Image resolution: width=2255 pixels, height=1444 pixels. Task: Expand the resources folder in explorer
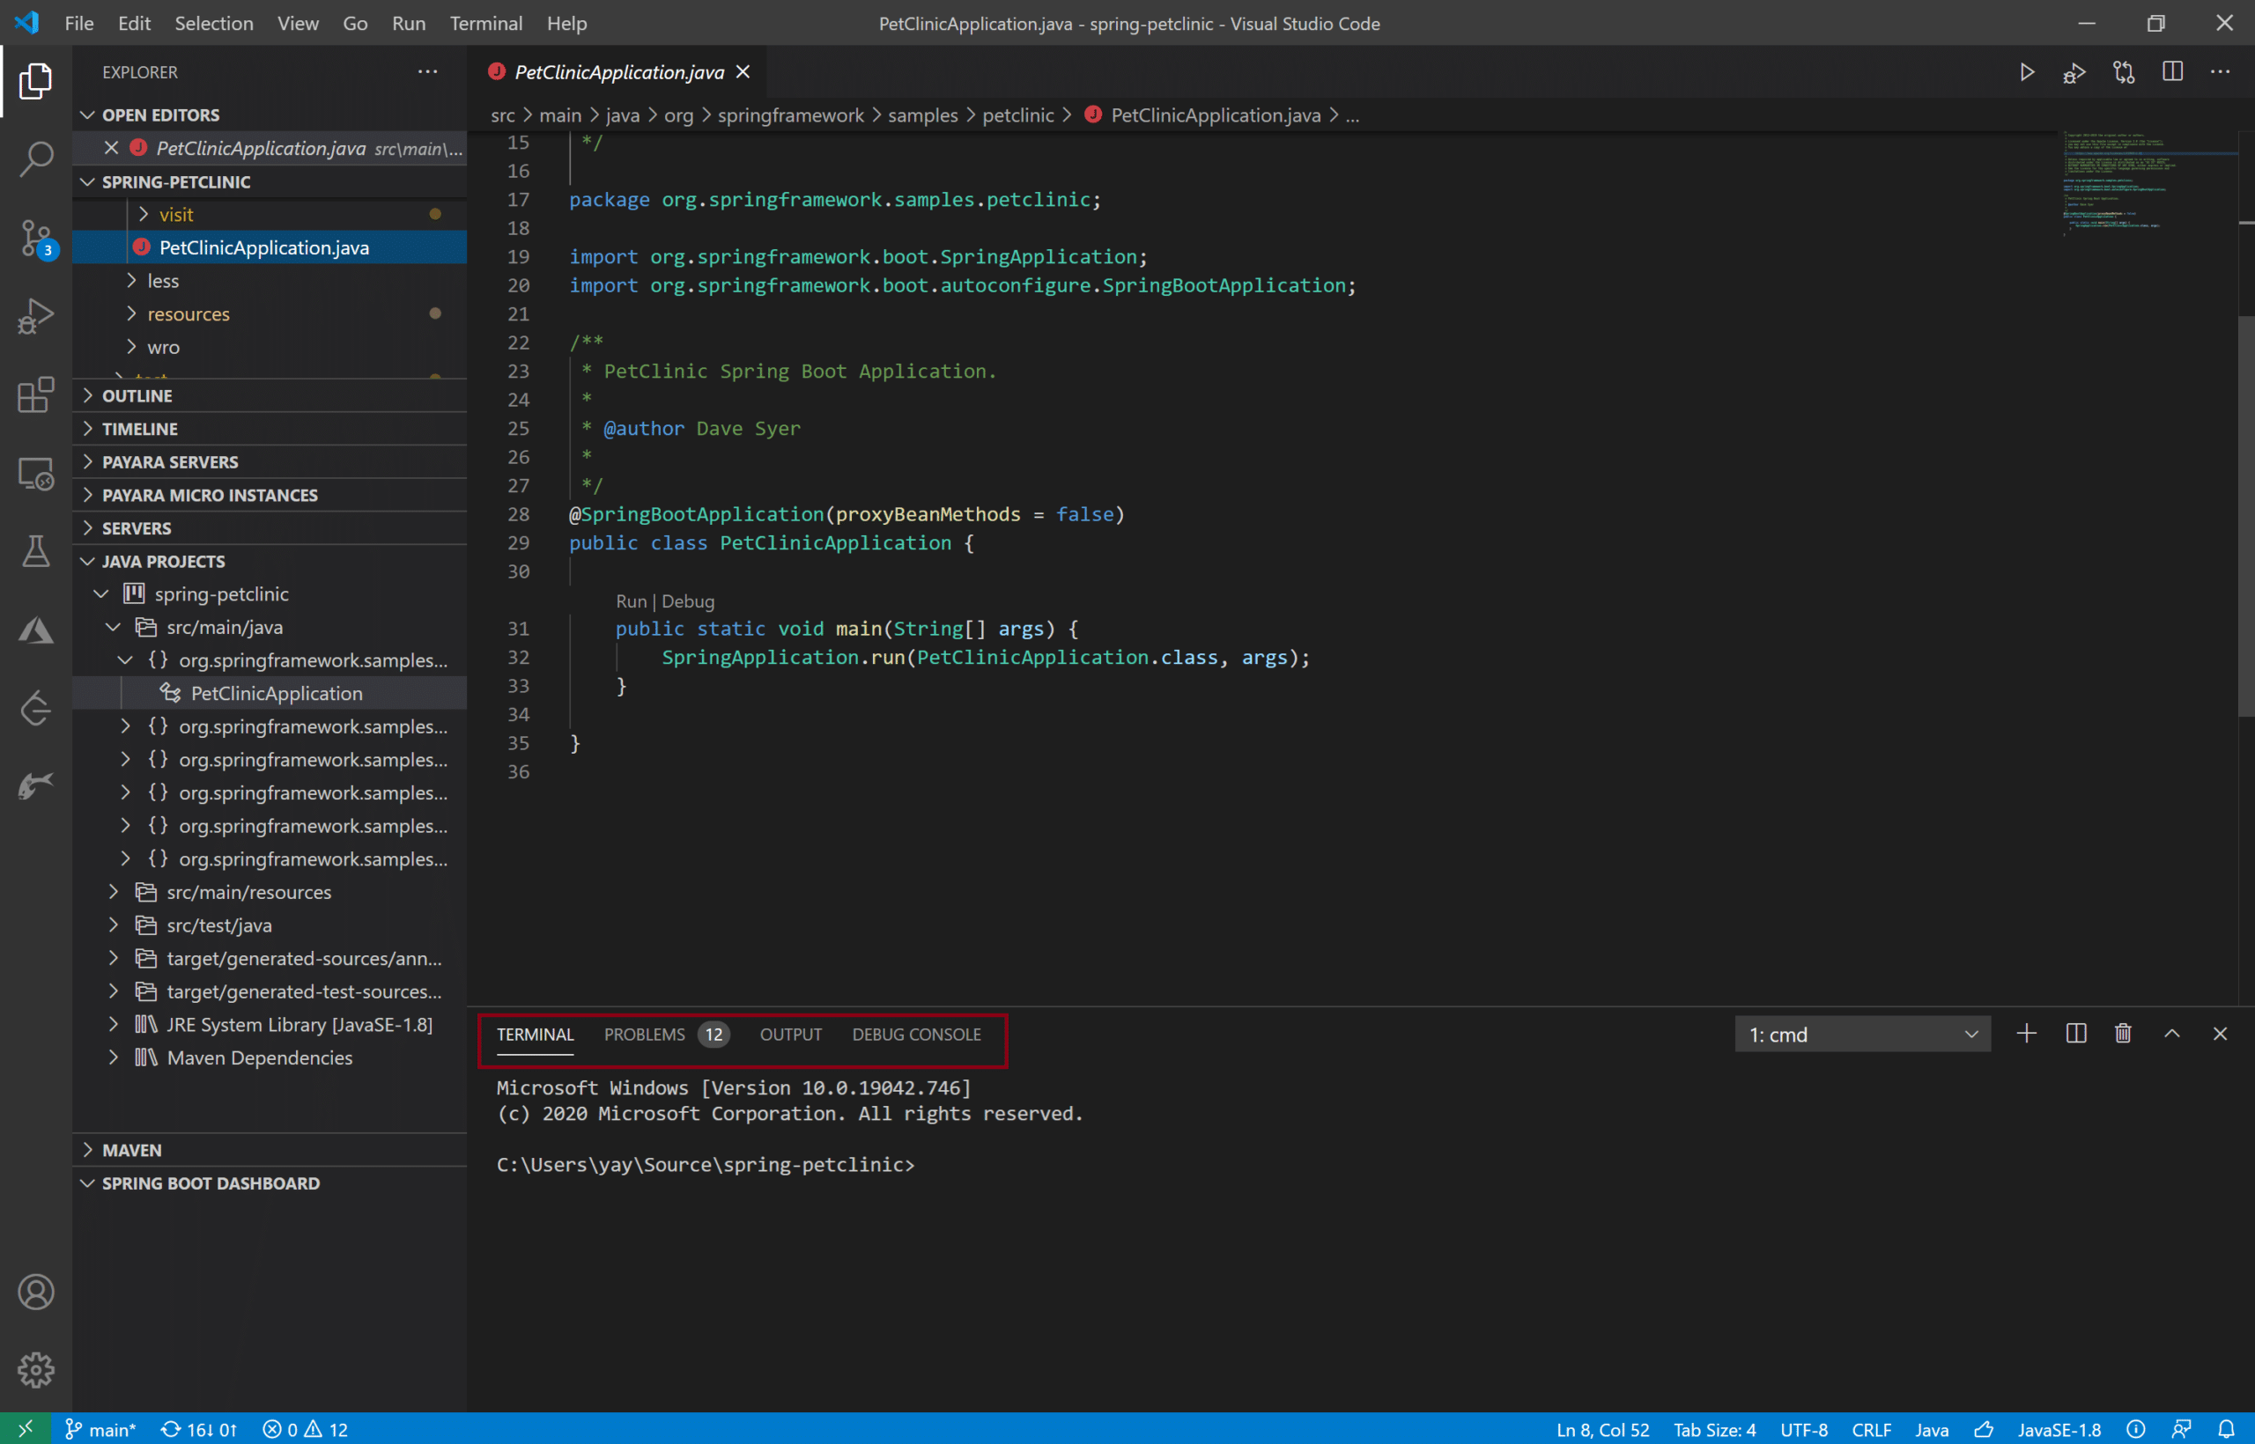pos(270,314)
